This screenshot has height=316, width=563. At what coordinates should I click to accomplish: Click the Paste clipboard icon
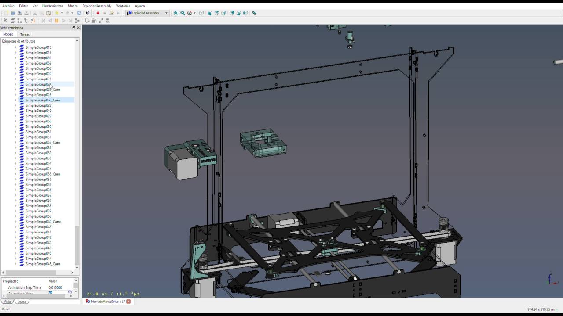click(48, 13)
